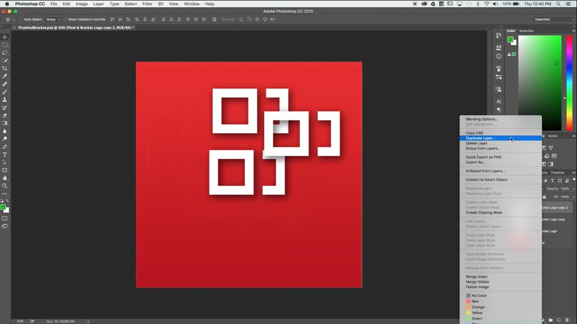Viewport: 577px width, 324px height.
Task: Select the History Brush tool
Action: coord(4,108)
